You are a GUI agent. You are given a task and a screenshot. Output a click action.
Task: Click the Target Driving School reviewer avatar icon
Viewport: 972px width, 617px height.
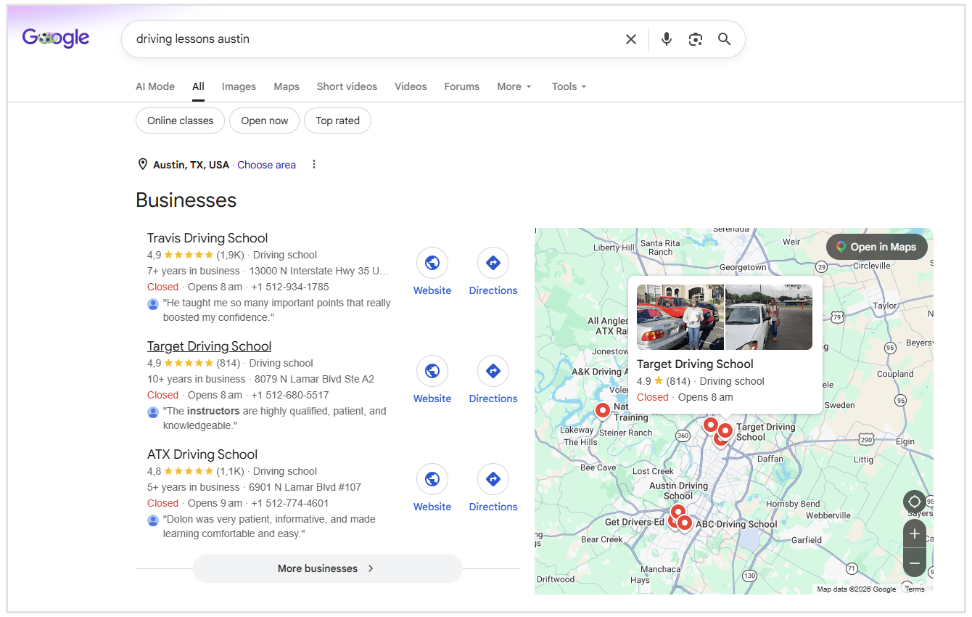point(153,412)
